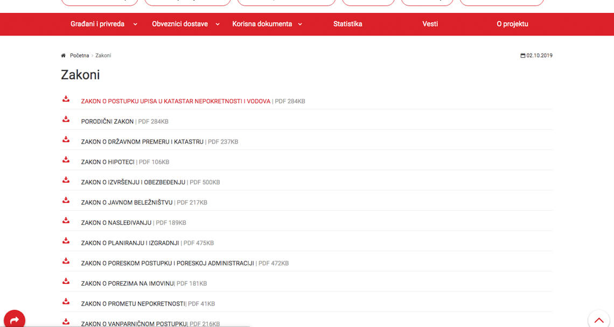
Task: Click download icon beside Porodični zakon
Action: (66, 119)
